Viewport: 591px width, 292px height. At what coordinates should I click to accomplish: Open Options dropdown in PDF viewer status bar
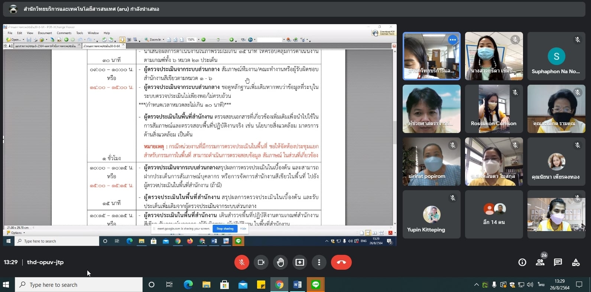(x=16, y=233)
